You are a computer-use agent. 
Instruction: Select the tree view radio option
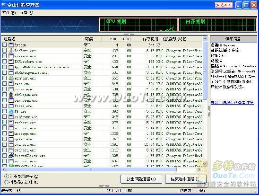pos(7,182)
